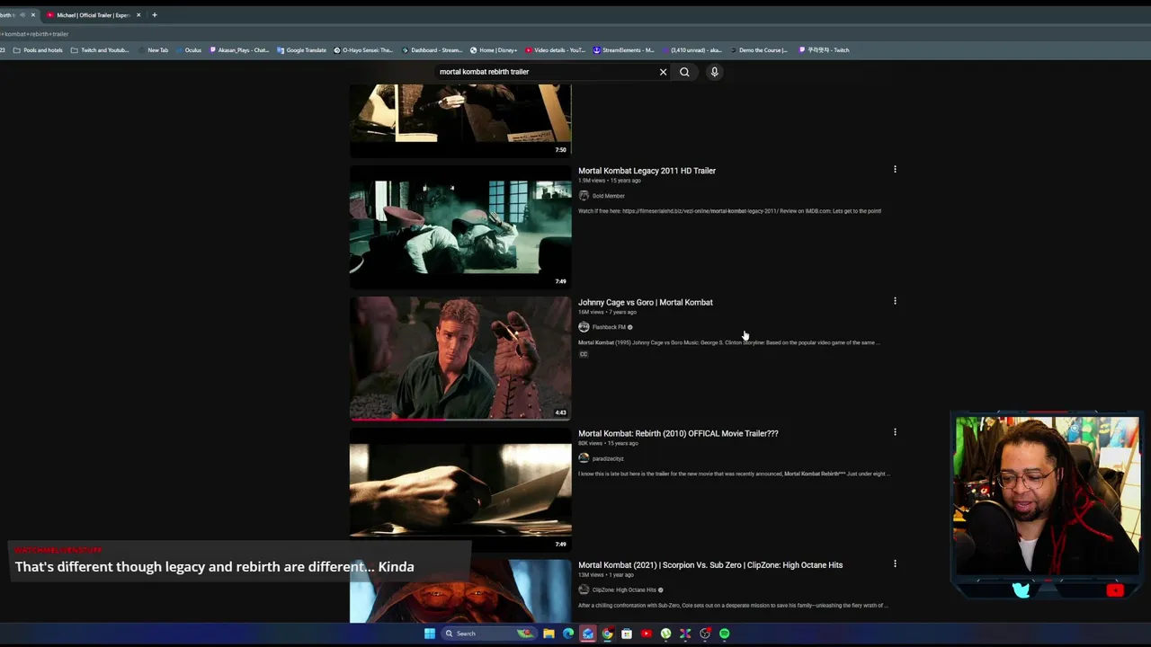
Task: Open Video details YouTube bookmark
Action: pos(555,50)
